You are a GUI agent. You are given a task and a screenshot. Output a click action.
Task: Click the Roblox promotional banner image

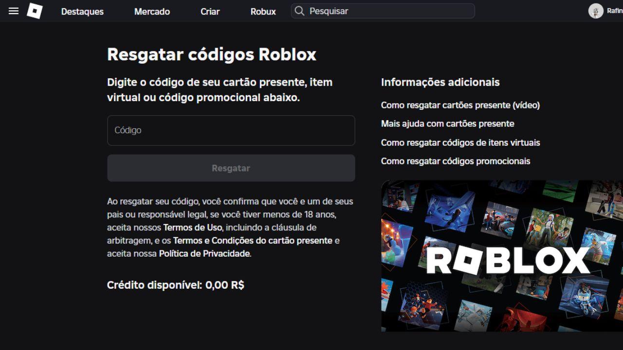(502, 256)
